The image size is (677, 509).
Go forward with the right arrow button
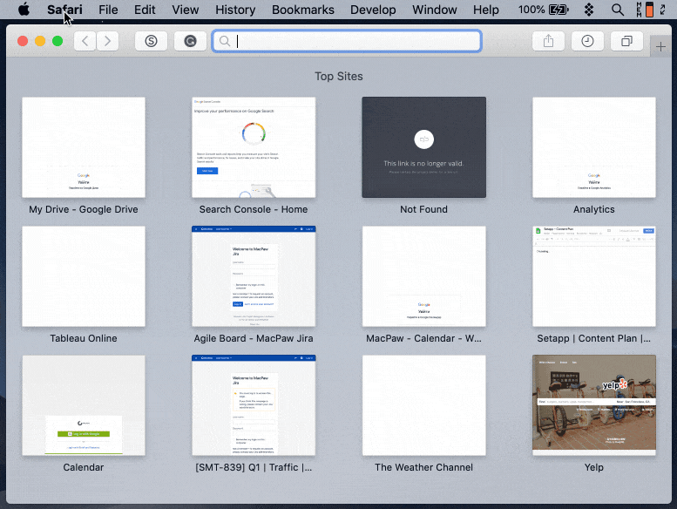tap(107, 42)
